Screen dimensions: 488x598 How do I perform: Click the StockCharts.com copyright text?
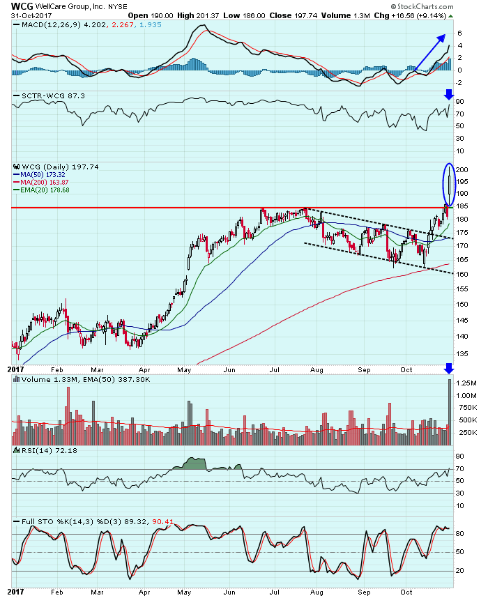click(x=422, y=6)
